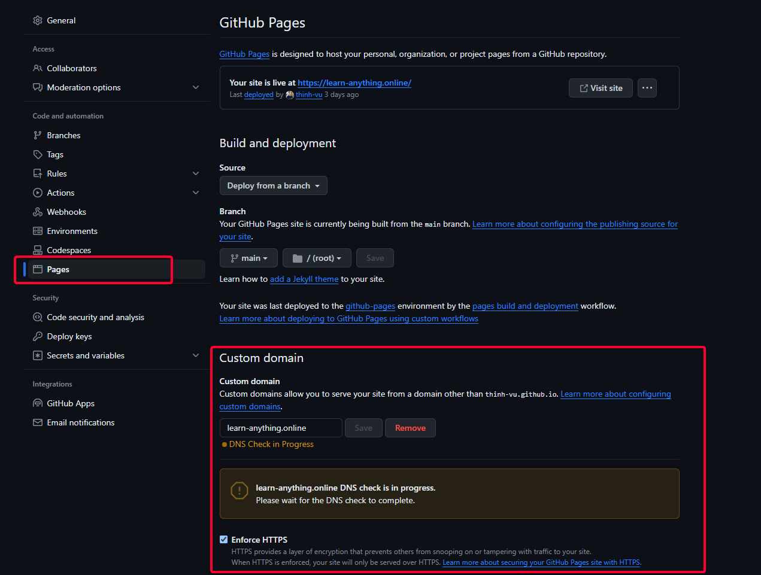Open Actions settings using its play icon
The width and height of the screenshot is (761, 575).
[x=37, y=193]
